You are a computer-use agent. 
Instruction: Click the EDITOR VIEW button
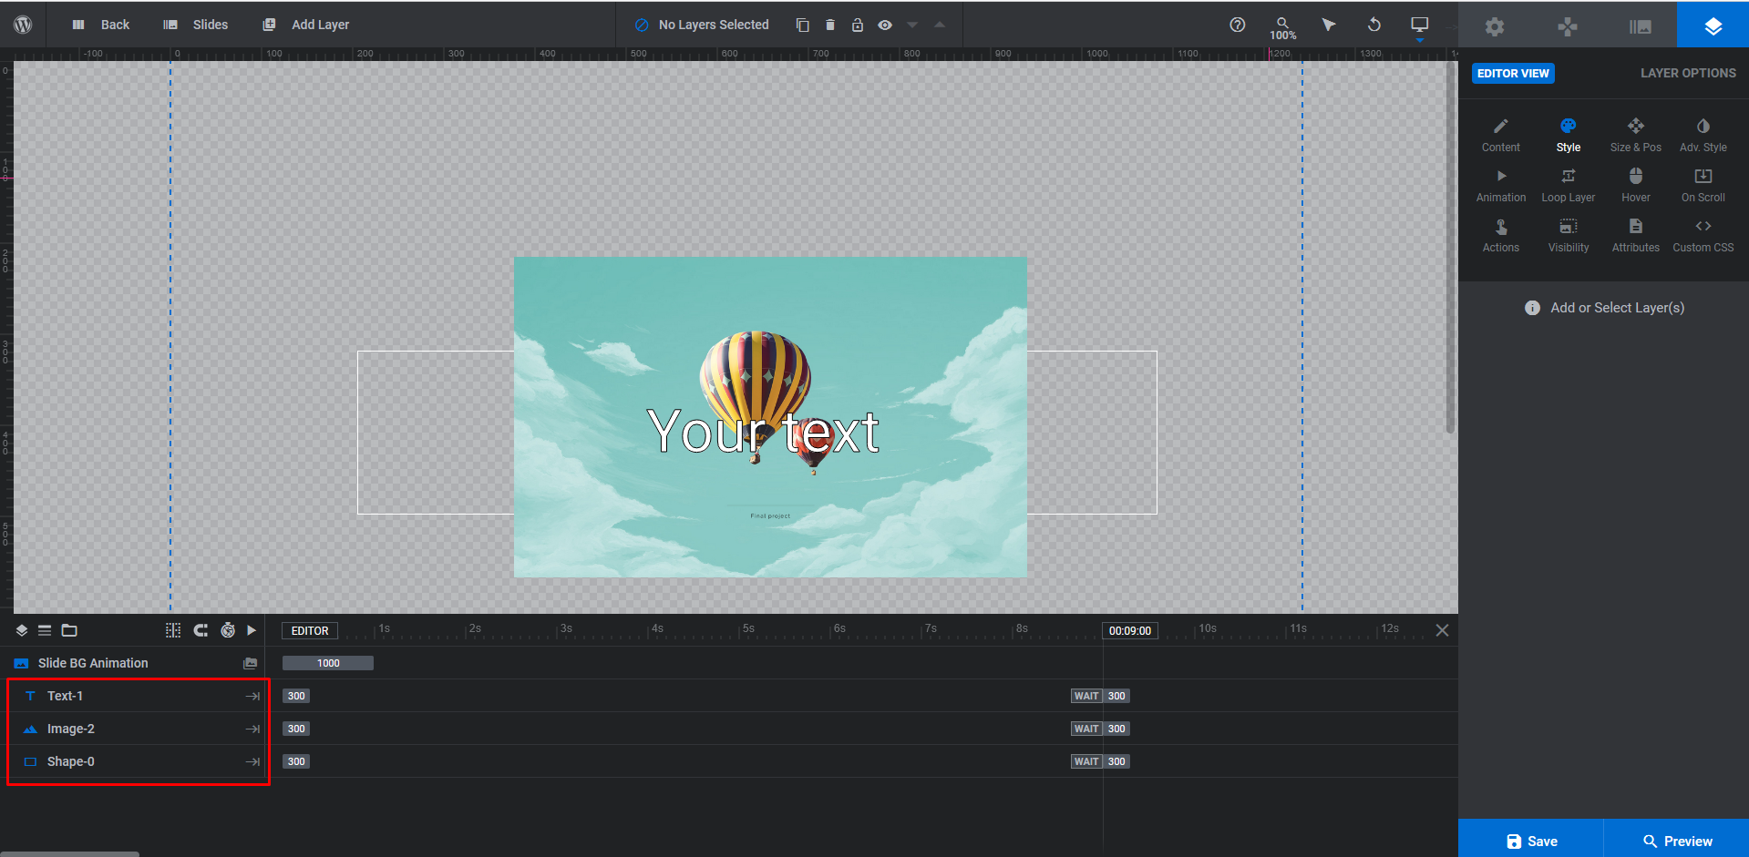[1513, 73]
